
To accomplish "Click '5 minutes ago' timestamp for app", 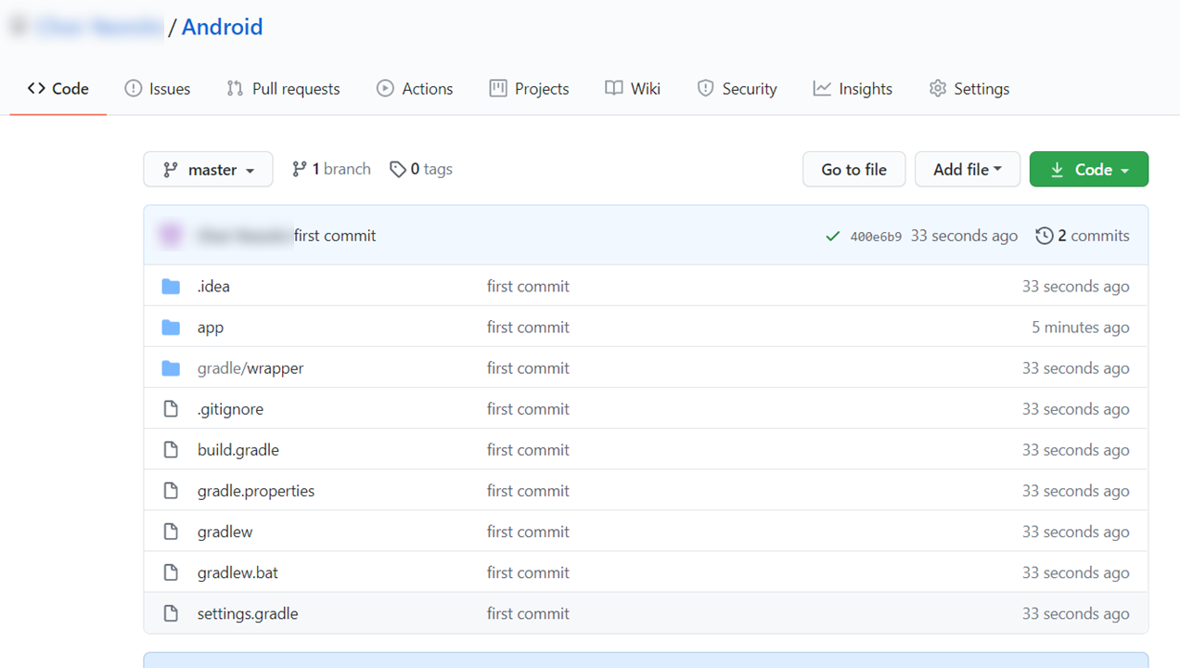I will [1081, 328].
